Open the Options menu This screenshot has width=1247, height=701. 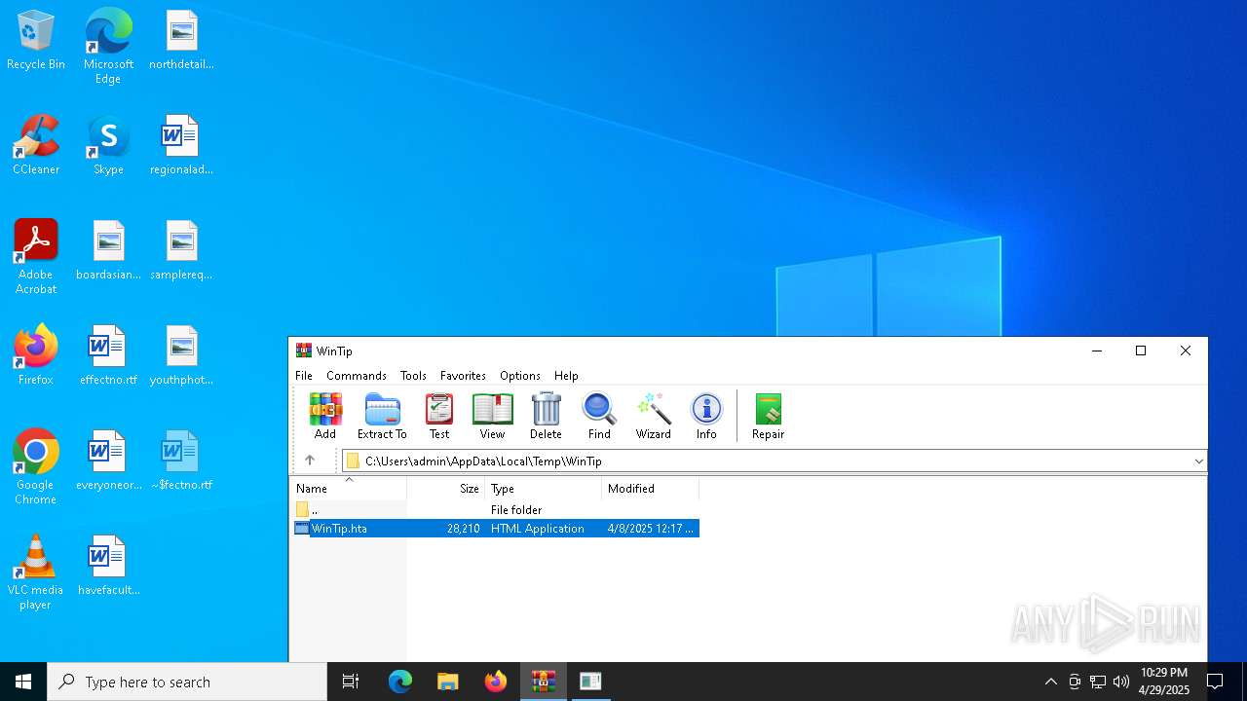[520, 375]
